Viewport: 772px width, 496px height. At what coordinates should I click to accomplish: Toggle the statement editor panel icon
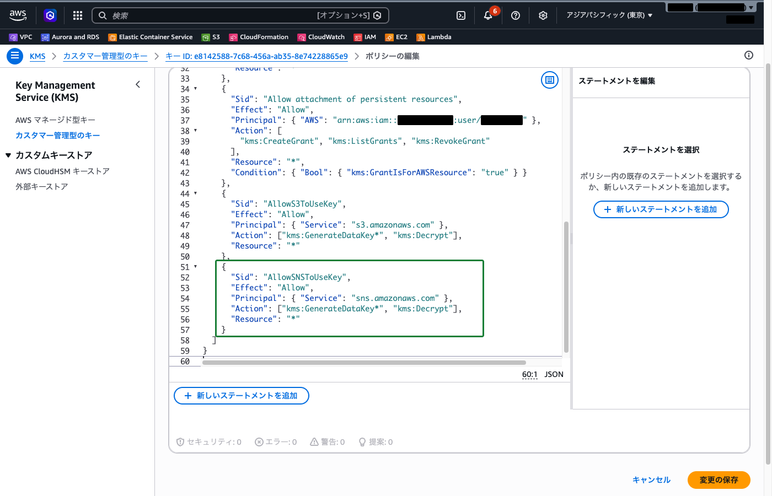[x=550, y=80]
